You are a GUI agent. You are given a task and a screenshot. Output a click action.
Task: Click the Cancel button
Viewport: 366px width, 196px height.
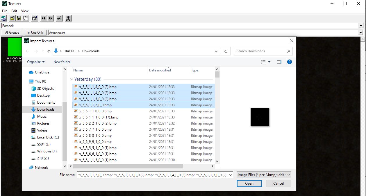point(278,184)
